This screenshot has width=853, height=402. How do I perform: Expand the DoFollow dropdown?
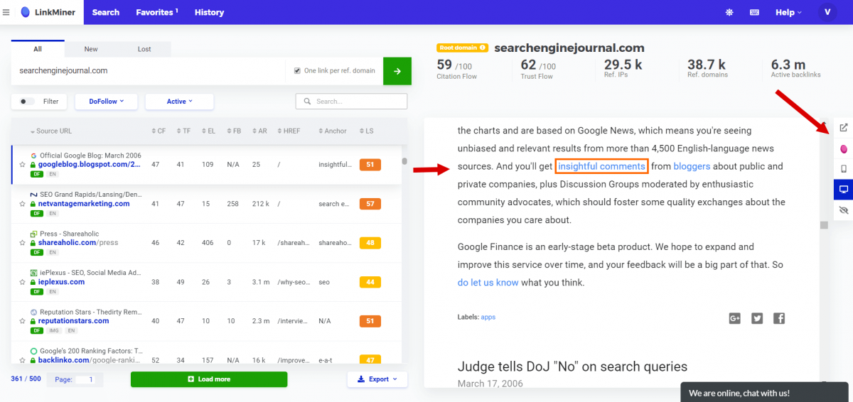(107, 102)
